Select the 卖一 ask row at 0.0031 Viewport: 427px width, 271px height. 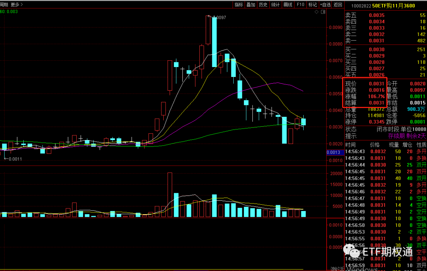tap(385, 41)
